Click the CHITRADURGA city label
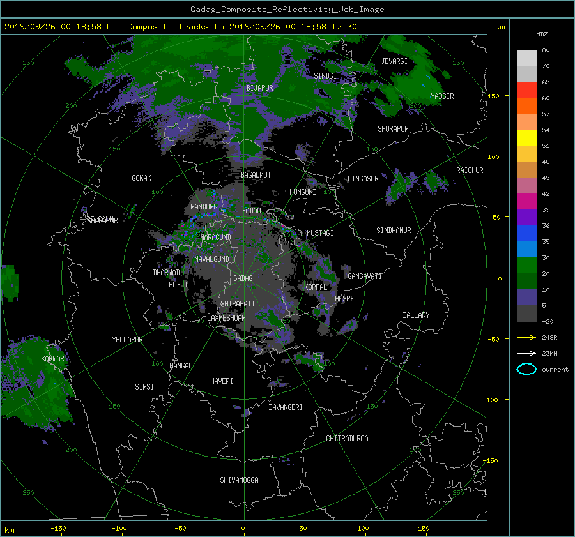Screen dimensions: 575x537 point(347,439)
